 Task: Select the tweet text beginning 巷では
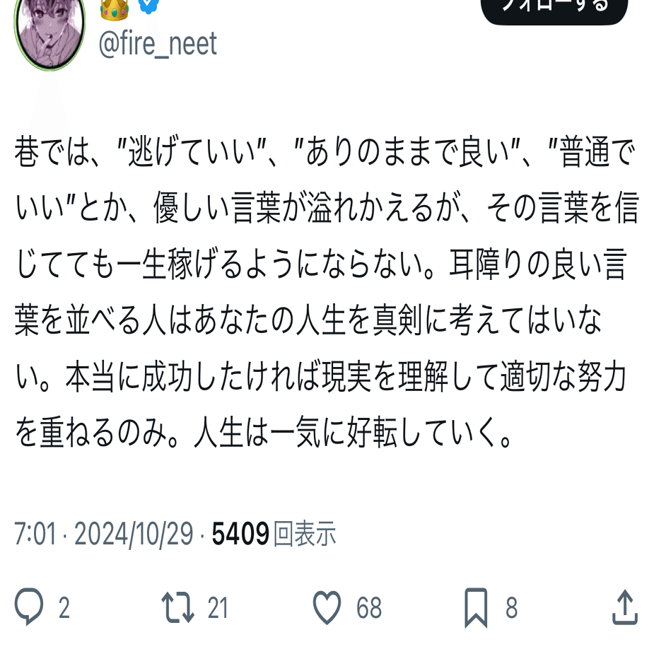point(327,291)
